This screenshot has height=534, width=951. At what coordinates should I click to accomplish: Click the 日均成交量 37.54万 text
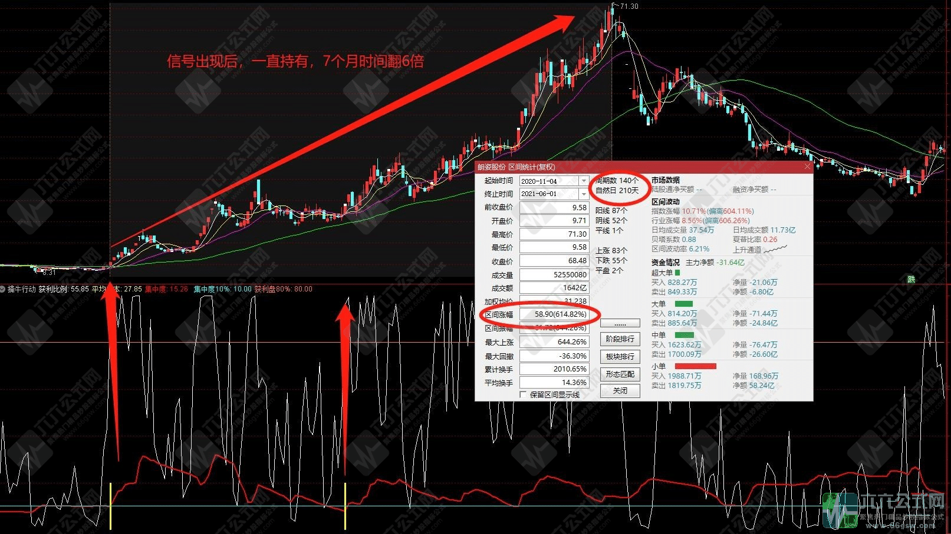tap(683, 230)
